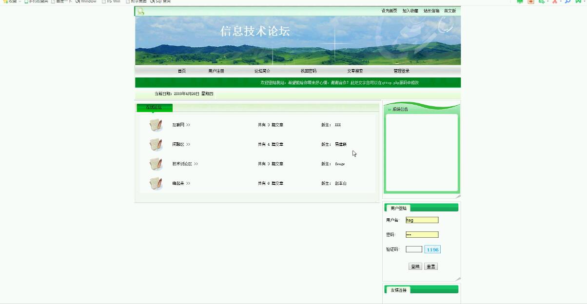Open the 闲聊区 board notebook icon

pos(156,145)
